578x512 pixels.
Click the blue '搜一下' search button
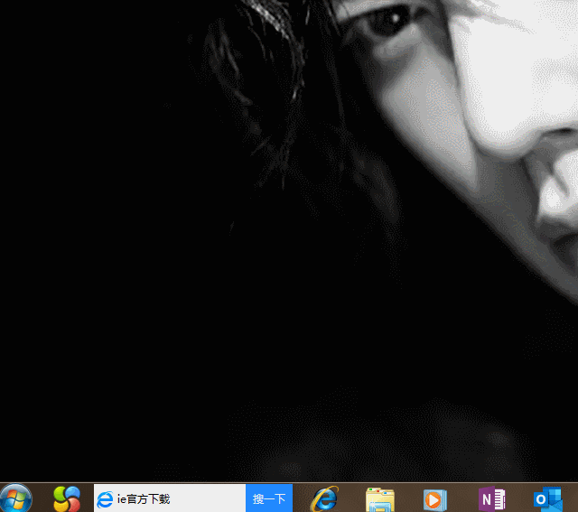tap(269, 498)
